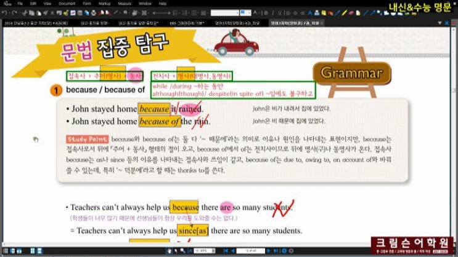458x257 pixels.
Task: Click the Revu application logo menu
Action: click(7, 4)
